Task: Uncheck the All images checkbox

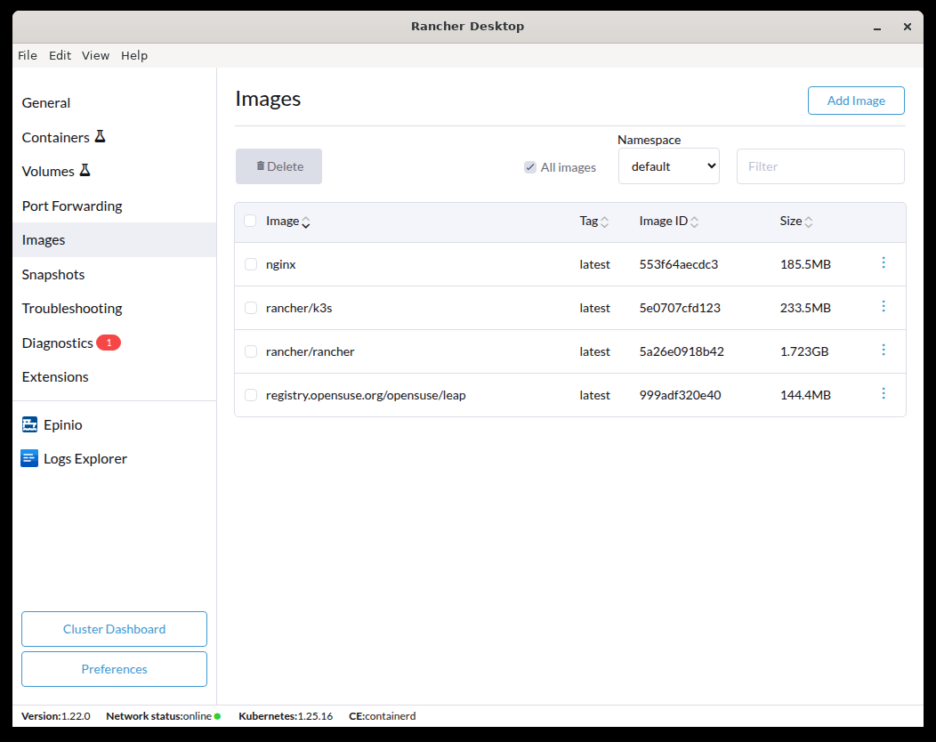Action: pos(530,167)
